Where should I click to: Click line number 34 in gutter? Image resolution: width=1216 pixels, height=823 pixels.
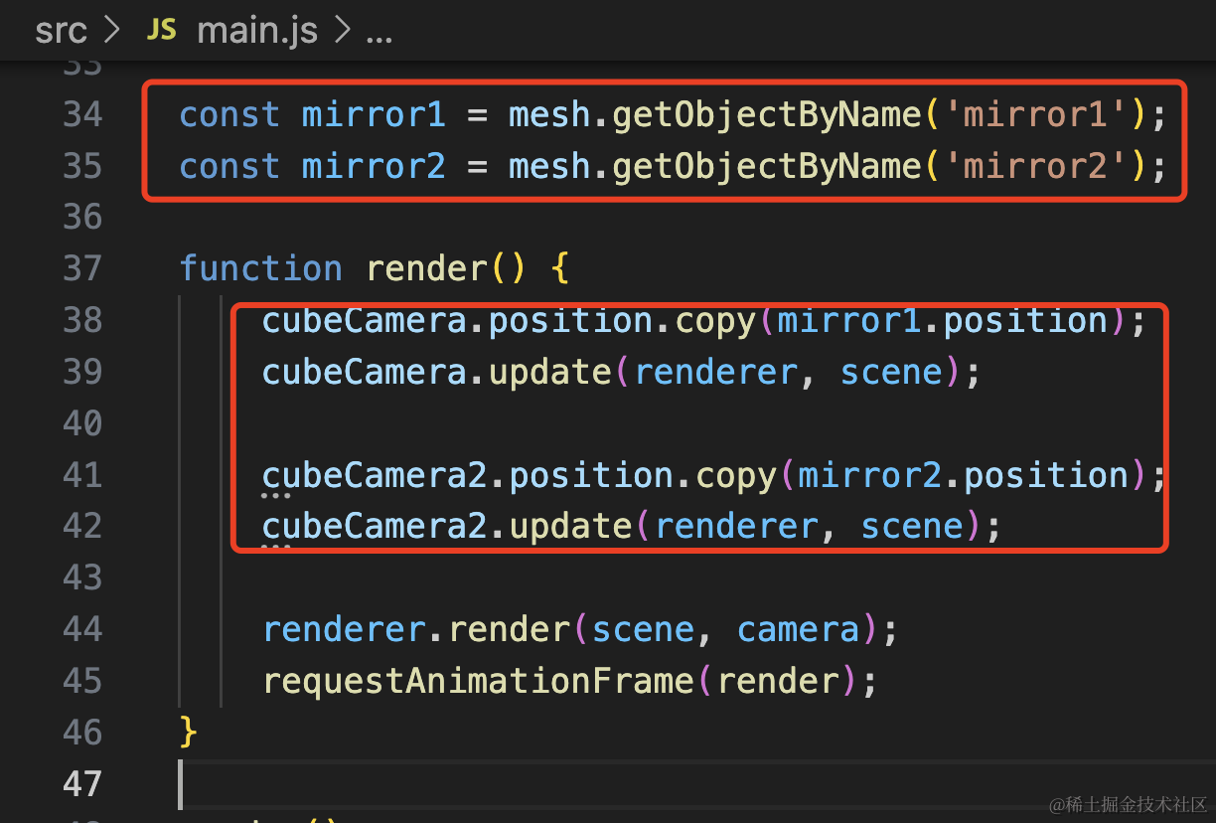click(x=82, y=115)
